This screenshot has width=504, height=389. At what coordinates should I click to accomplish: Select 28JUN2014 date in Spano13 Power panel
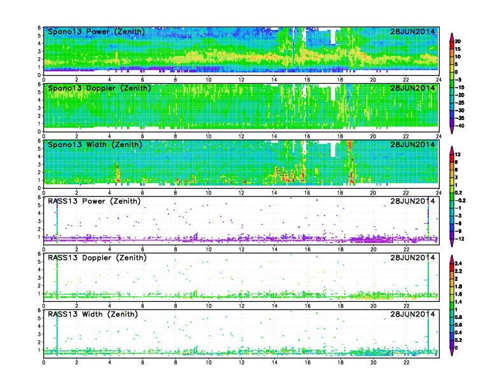coord(413,31)
